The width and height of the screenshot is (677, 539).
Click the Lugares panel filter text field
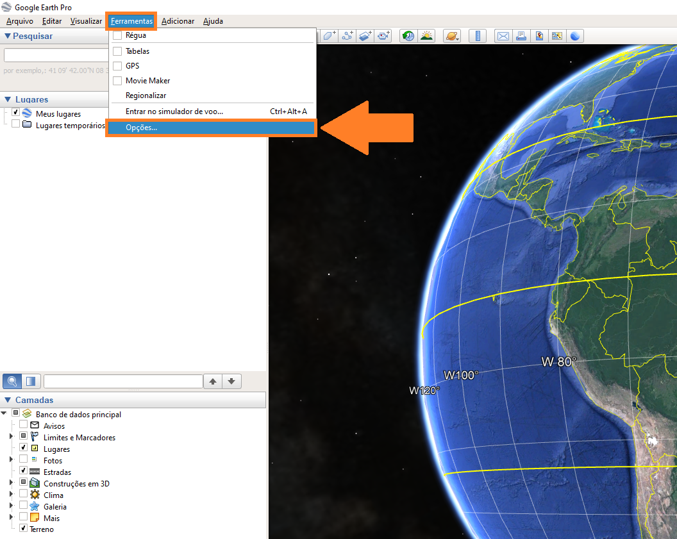coord(122,381)
